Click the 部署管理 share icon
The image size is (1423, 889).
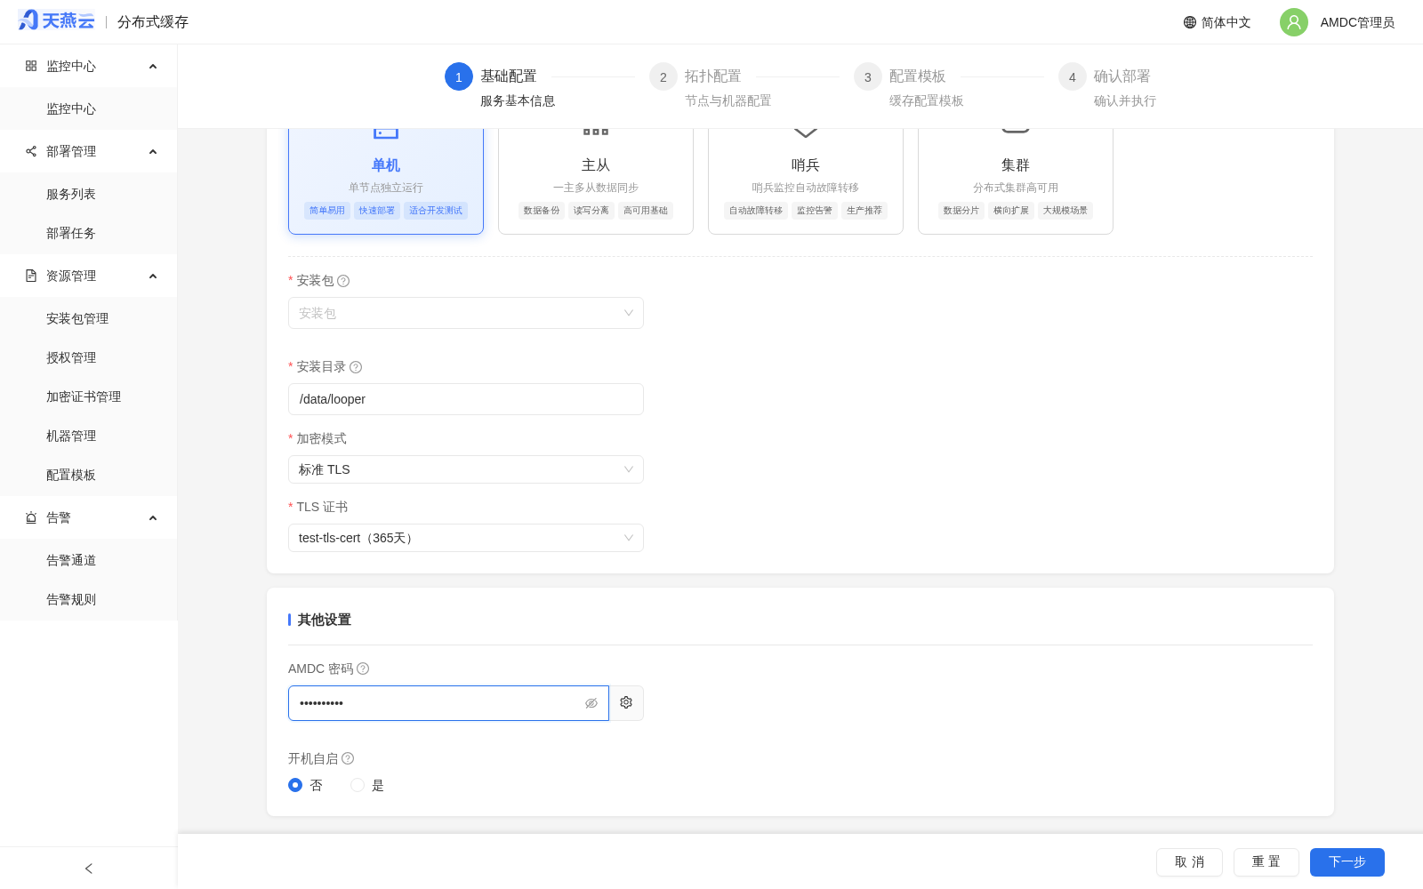[x=31, y=151]
